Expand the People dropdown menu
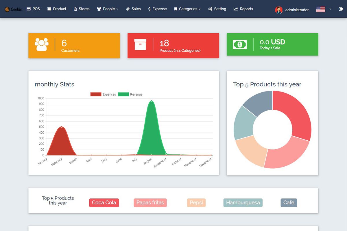This screenshot has width=347, height=231. pyautogui.click(x=108, y=9)
